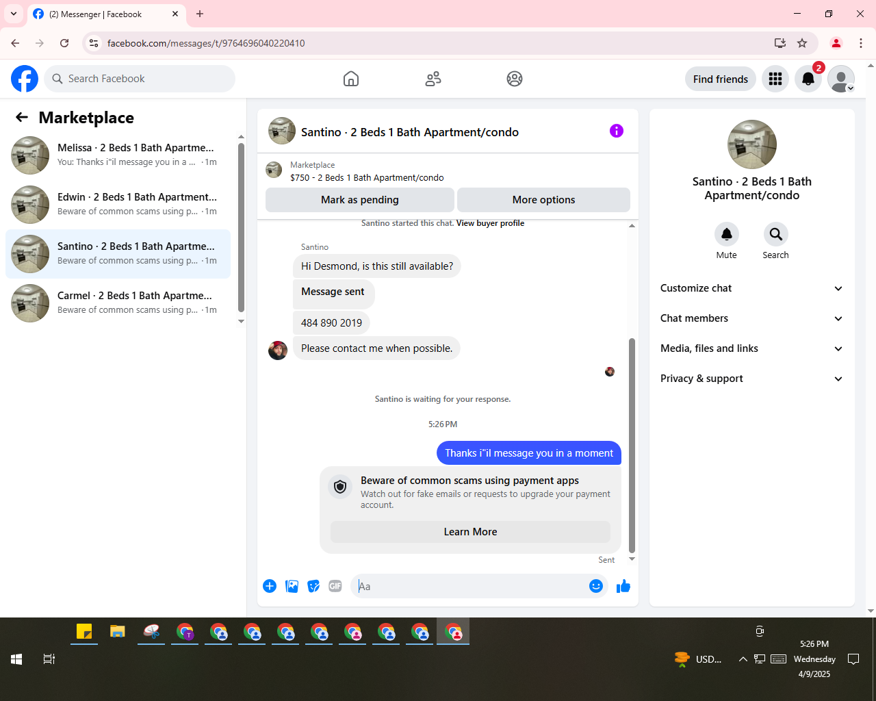Open the Windows Start menu
This screenshot has height=701, width=876.
[x=16, y=659]
